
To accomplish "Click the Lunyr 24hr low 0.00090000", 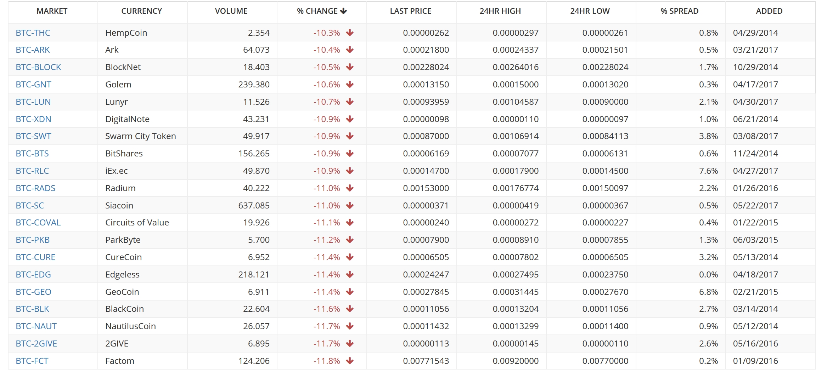I will 605,102.
